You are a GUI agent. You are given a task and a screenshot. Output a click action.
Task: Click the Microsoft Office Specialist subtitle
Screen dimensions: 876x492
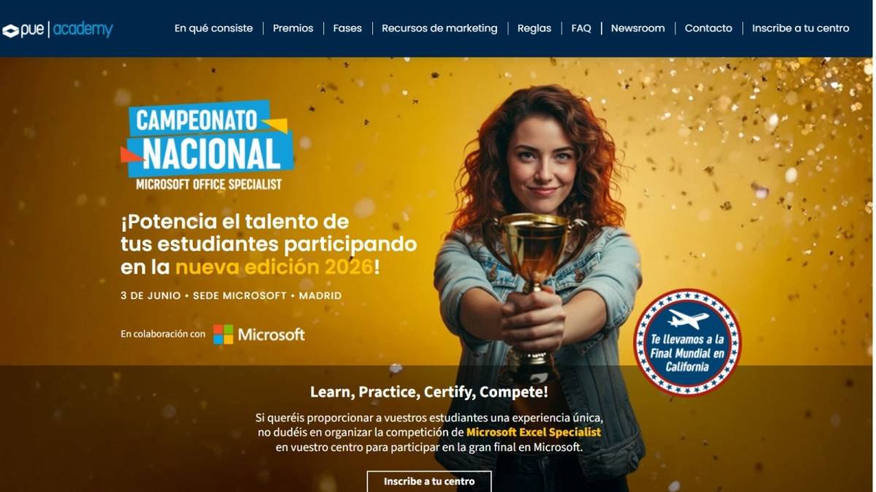pyautogui.click(x=209, y=184)
